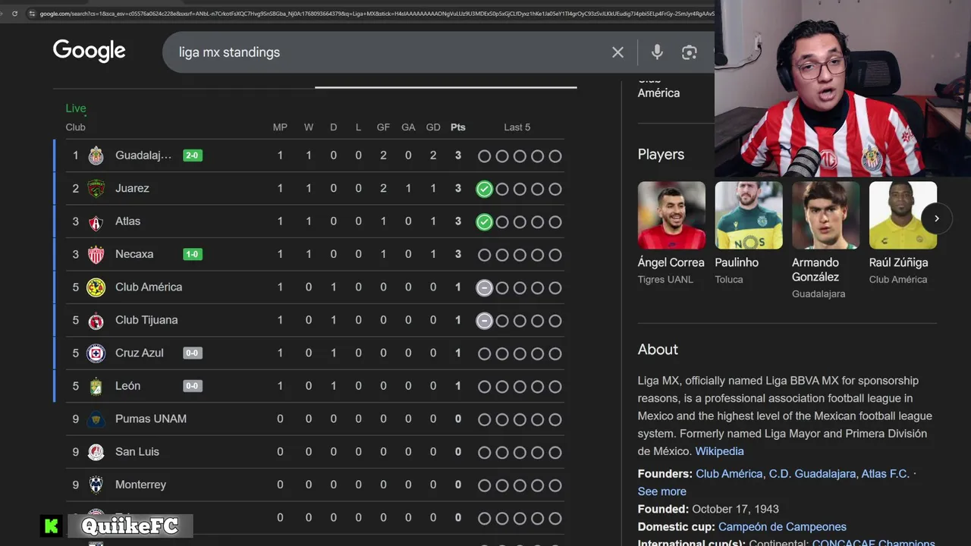Clear the search box with the X icon
Screen dimensions: 971x546
click(x=617, y=52)
